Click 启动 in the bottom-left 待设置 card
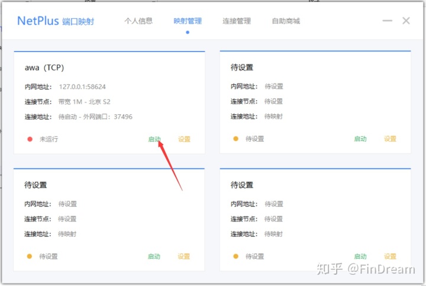 [154, 256]
